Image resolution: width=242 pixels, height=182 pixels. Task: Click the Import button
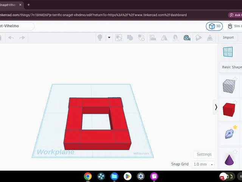tap(228, 38)
